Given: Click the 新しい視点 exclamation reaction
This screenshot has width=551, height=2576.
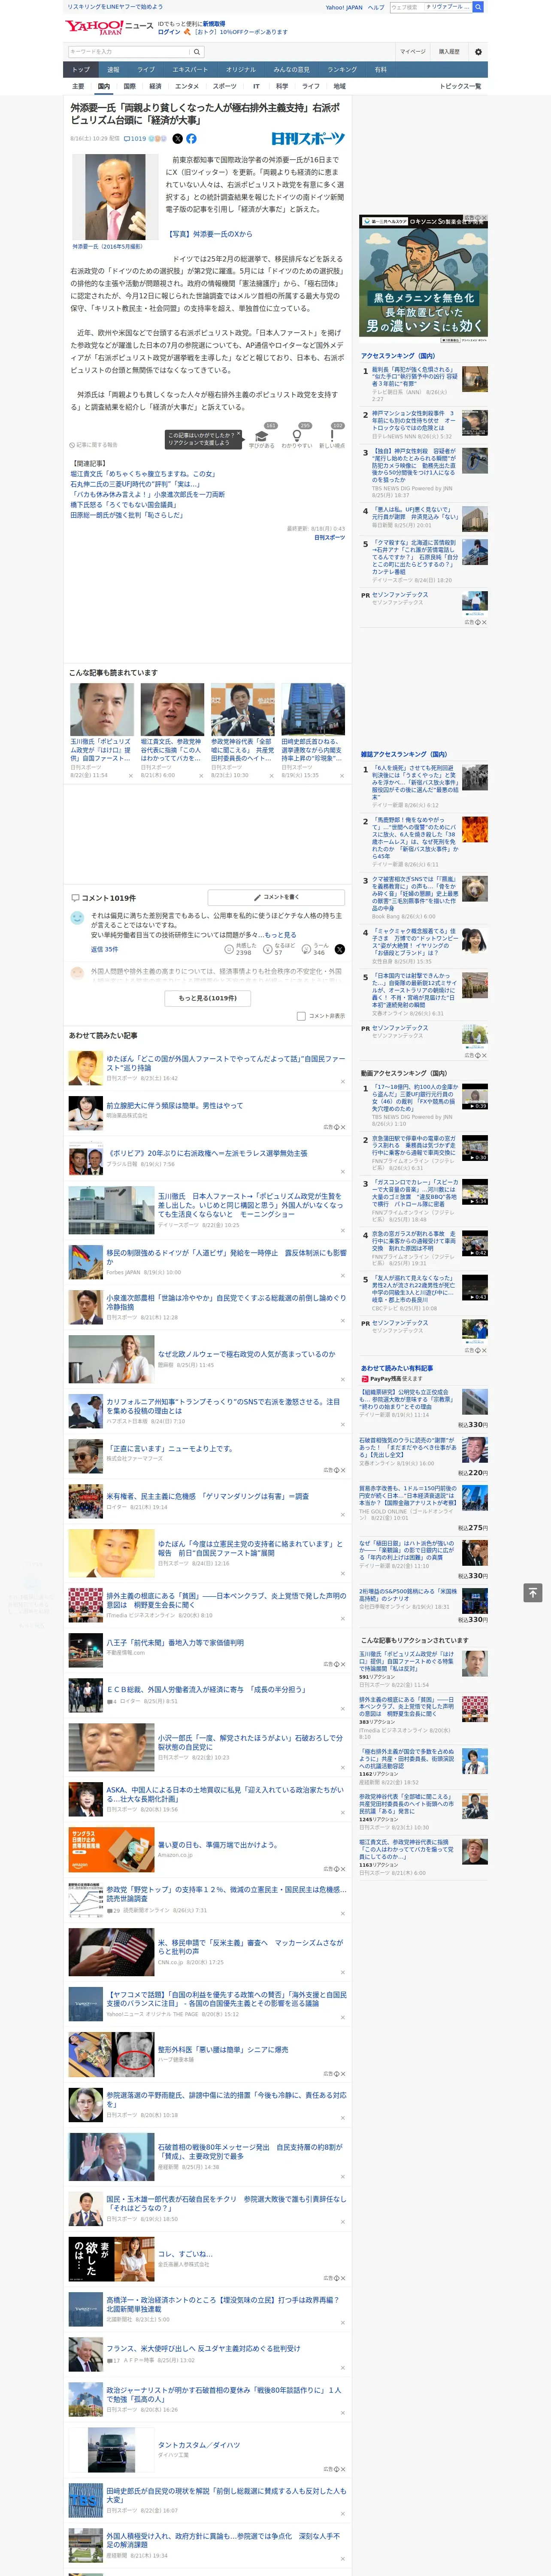Looking at the screenshot, I should 332,437.
